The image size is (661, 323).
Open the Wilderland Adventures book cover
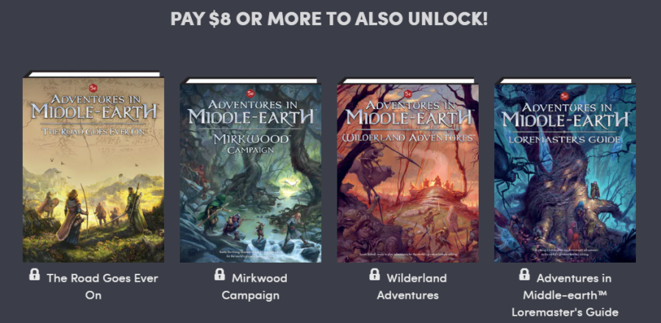click(x=407, y=170)
